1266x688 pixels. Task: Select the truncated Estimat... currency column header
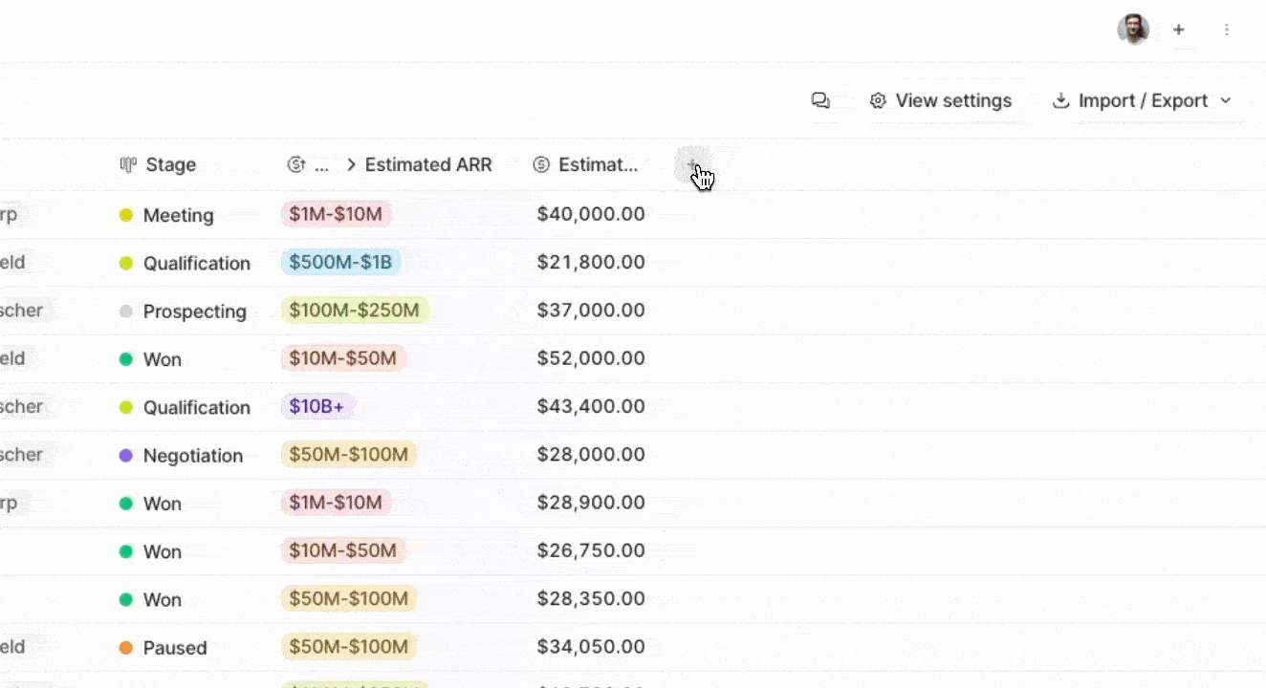[597, 164]
